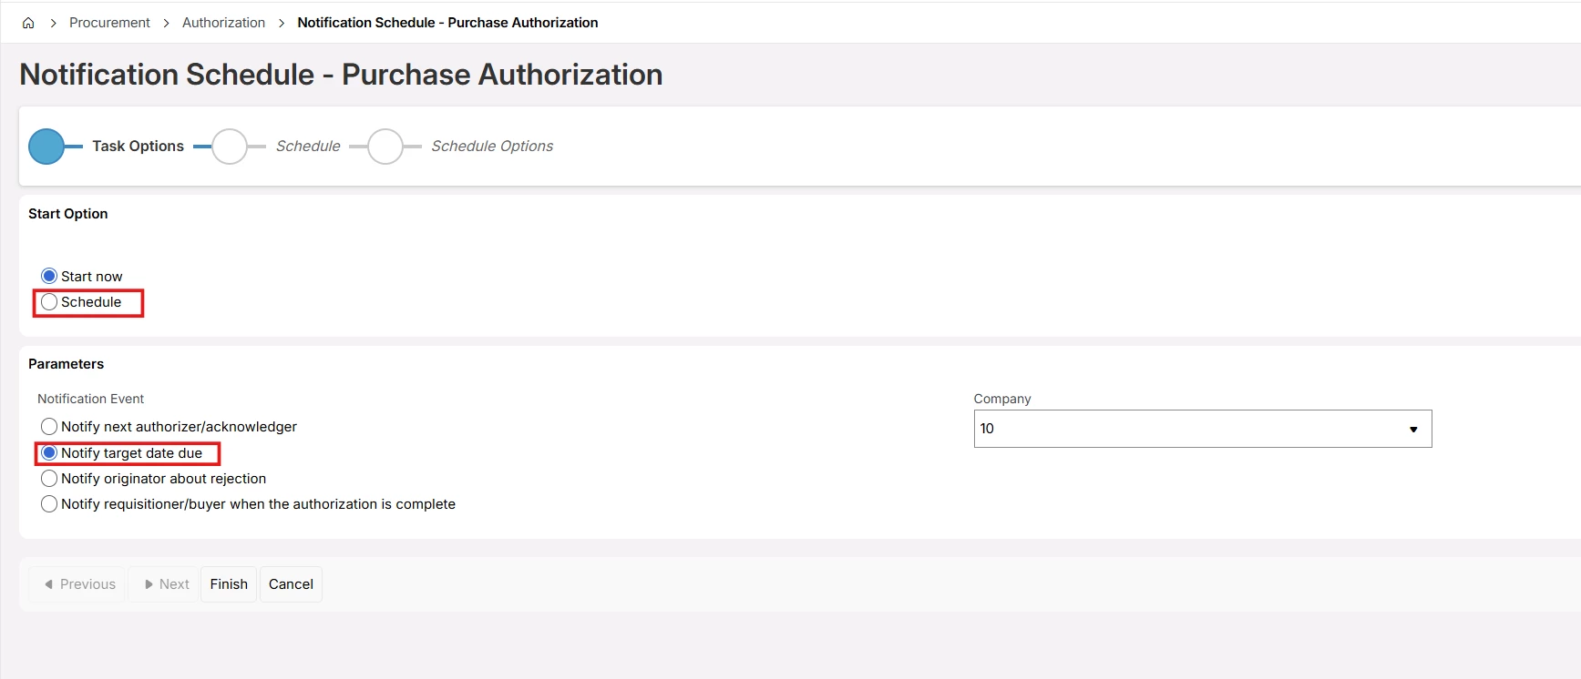The image size is (1581, 679).
Task: Go to Procurement in breadcrumb
Action: coord(109,23)
